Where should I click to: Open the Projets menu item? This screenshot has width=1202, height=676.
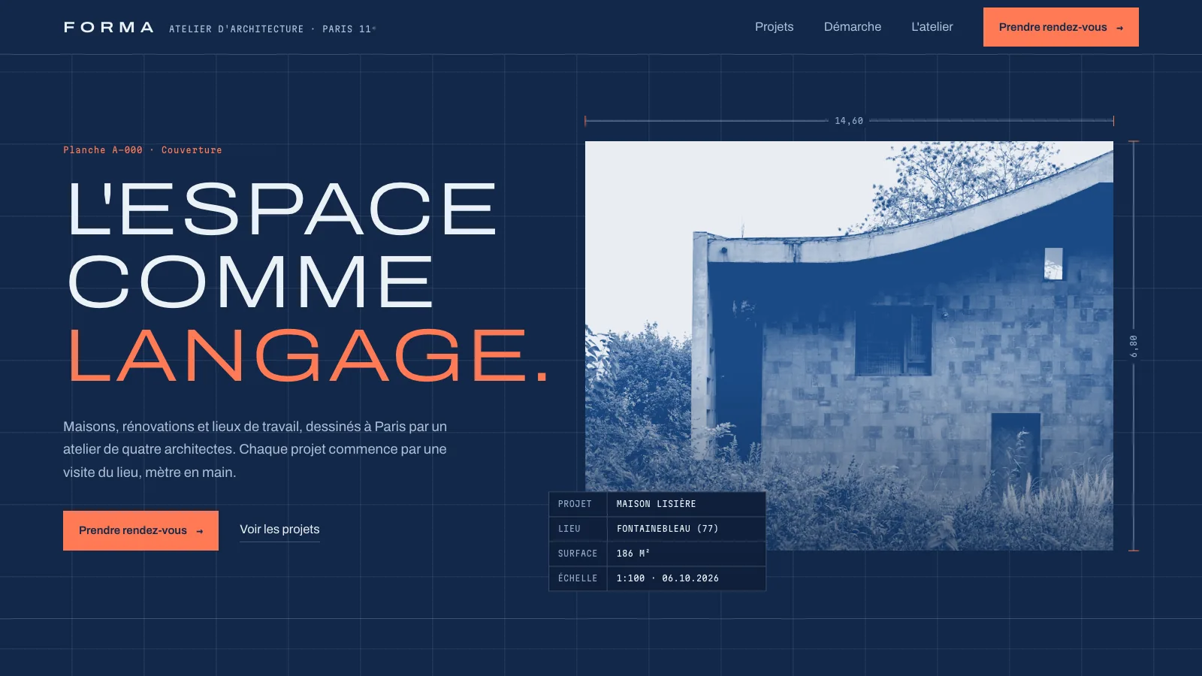(774, 27)
